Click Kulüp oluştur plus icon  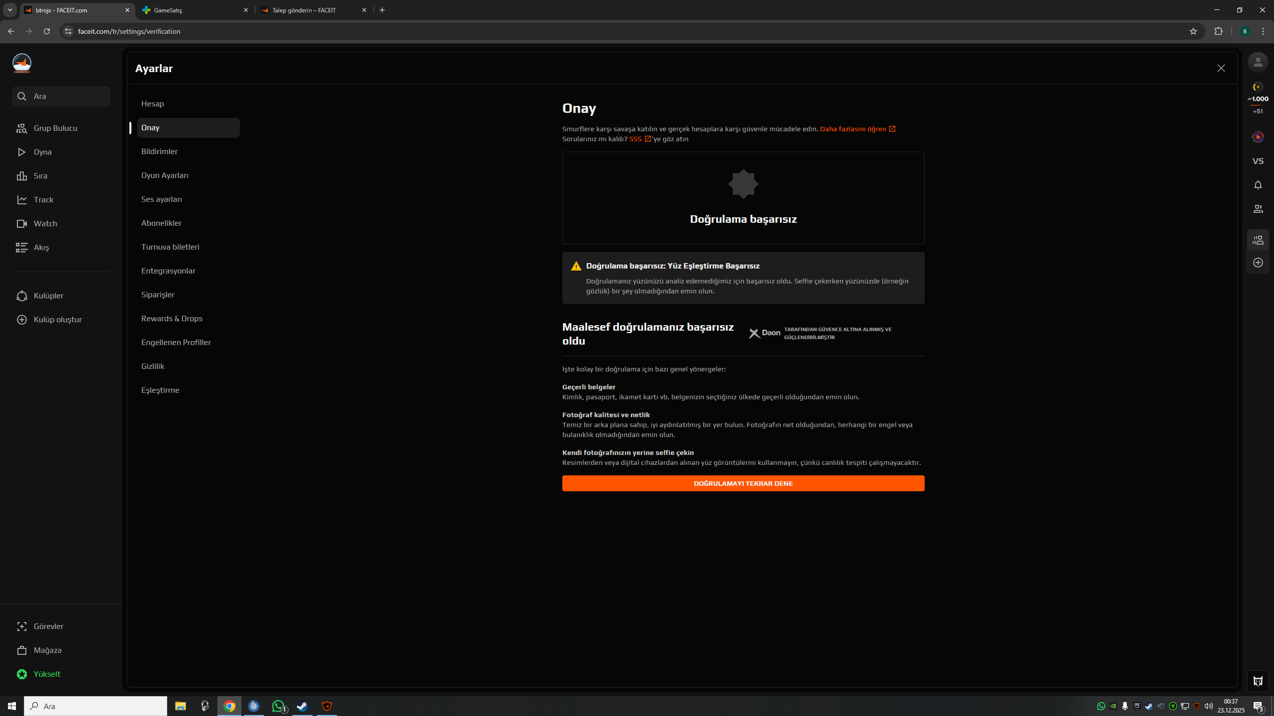pos(21,320)
